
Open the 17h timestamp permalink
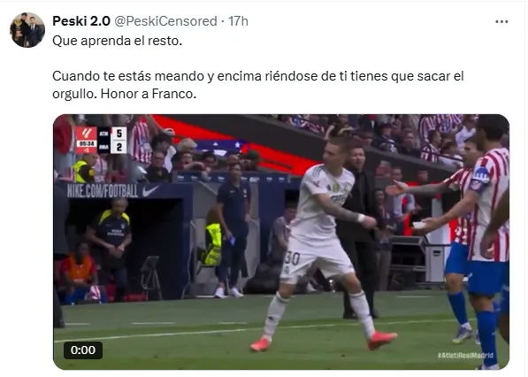[x=239, y=21]
